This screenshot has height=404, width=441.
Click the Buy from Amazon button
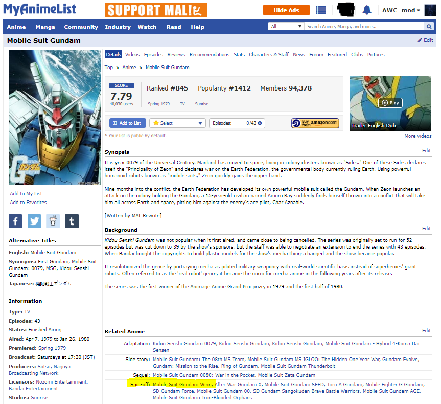tap(315, 123)
